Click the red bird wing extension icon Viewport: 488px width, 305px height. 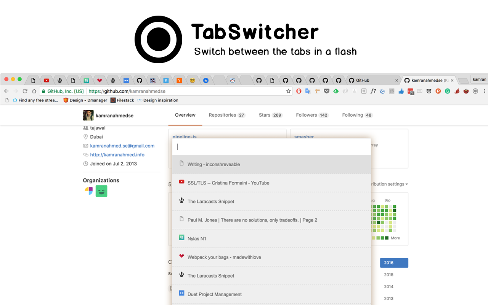pyautogui.click(x=457, y=91)
